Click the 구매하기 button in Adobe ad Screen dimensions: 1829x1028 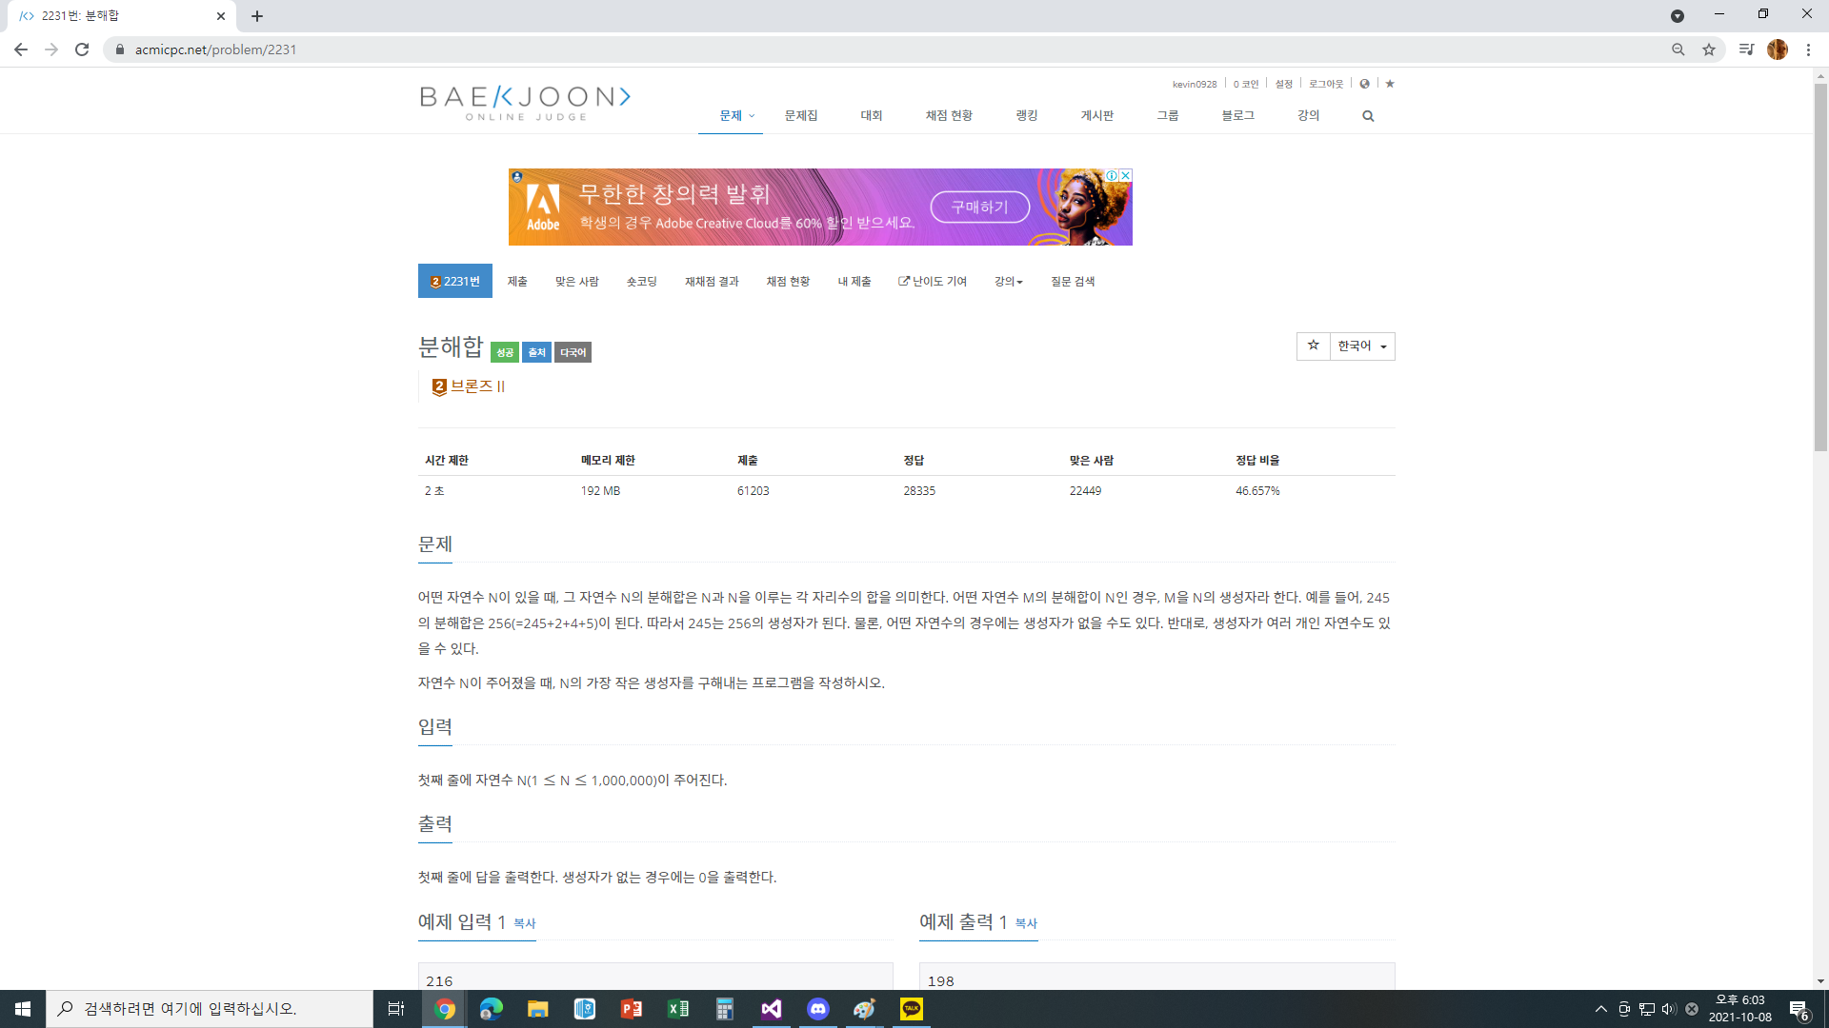pos(979,207)
